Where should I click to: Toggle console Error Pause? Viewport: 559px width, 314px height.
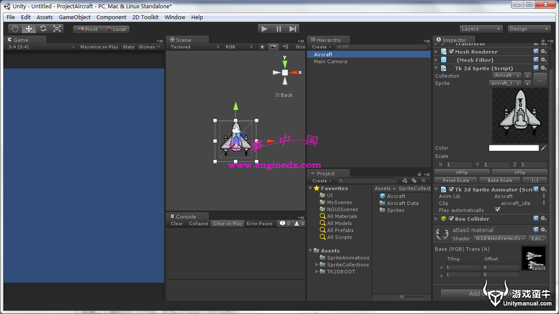click(x=259, y=223)
